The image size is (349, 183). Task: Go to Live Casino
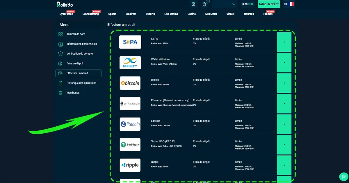pos(171,14)
